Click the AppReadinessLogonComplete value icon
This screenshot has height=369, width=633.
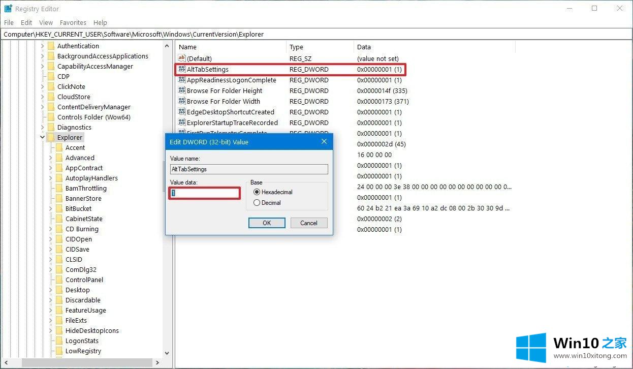point(182,80)
